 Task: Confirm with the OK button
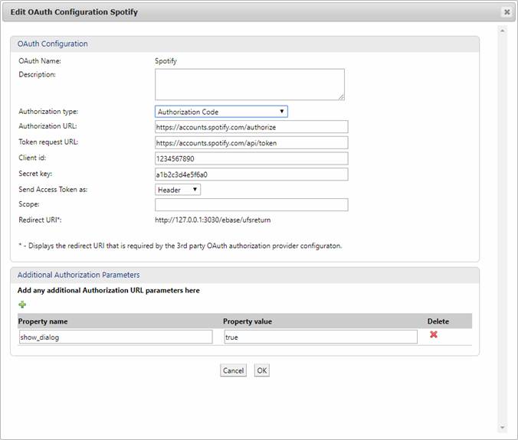(x=262, y=370)
